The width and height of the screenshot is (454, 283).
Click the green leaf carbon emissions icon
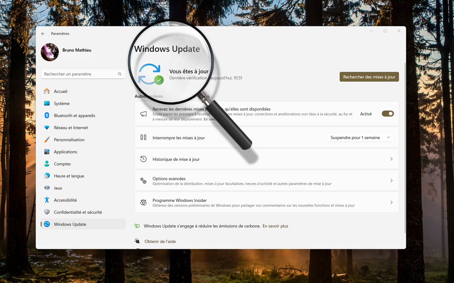pyautogui.click(x=137, y=226)
